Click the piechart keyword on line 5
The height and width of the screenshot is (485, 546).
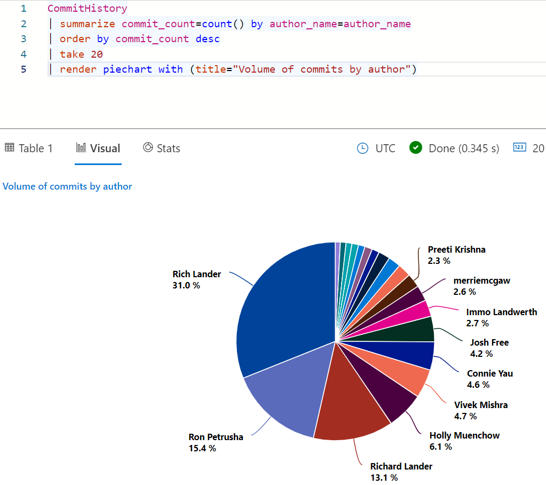(x=128, y=69)
